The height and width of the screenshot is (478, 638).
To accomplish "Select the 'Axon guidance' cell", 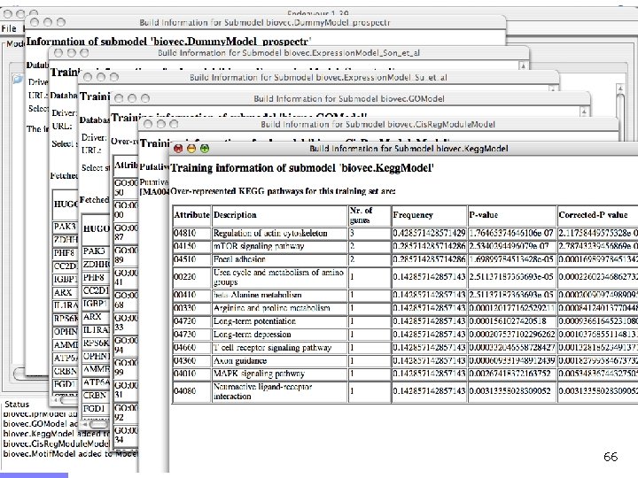I will pos(279,360).
